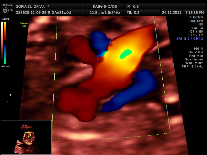207x155 pixels.
Task: Click the yellow Voluson E6 label
Action: [24, 25]
